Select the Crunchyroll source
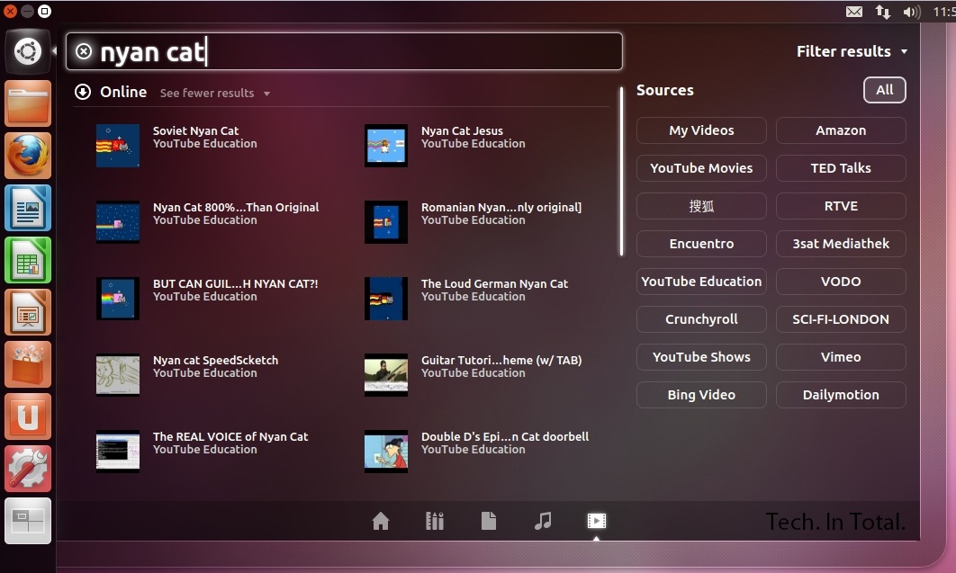 701,319
